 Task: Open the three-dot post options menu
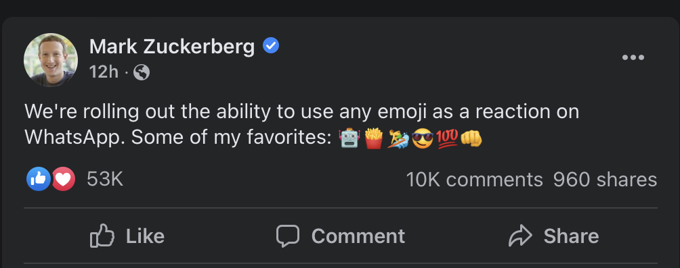pyautogui.click(x=633, y=57)
